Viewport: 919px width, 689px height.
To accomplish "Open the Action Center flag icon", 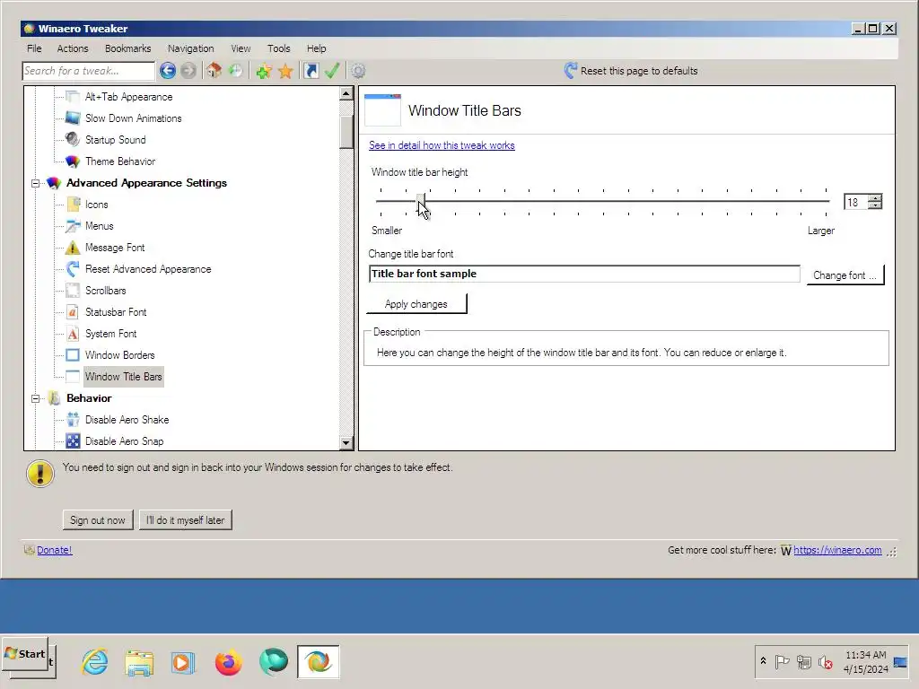I will [782, 662].
